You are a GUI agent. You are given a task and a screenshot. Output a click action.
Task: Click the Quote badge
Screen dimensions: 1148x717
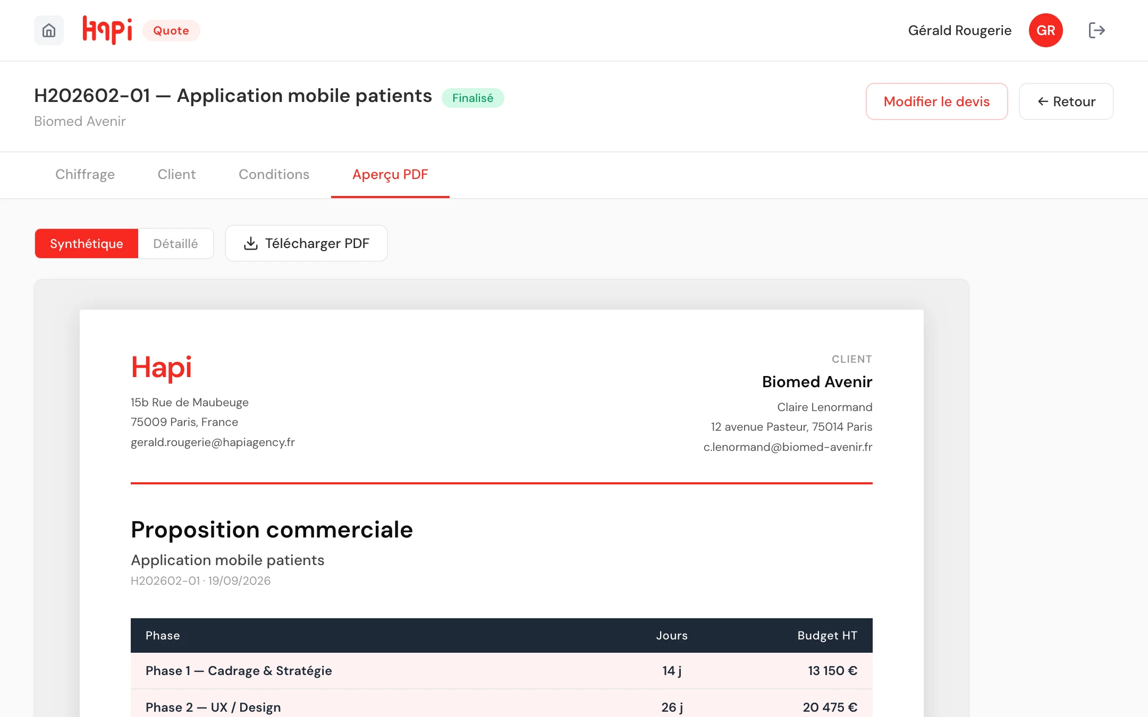pyautogui.click(x=171, y=30)
